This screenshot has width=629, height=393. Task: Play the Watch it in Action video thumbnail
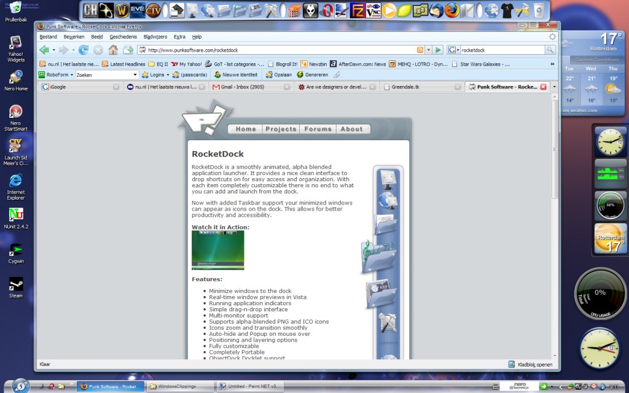(x=218, y=250)
